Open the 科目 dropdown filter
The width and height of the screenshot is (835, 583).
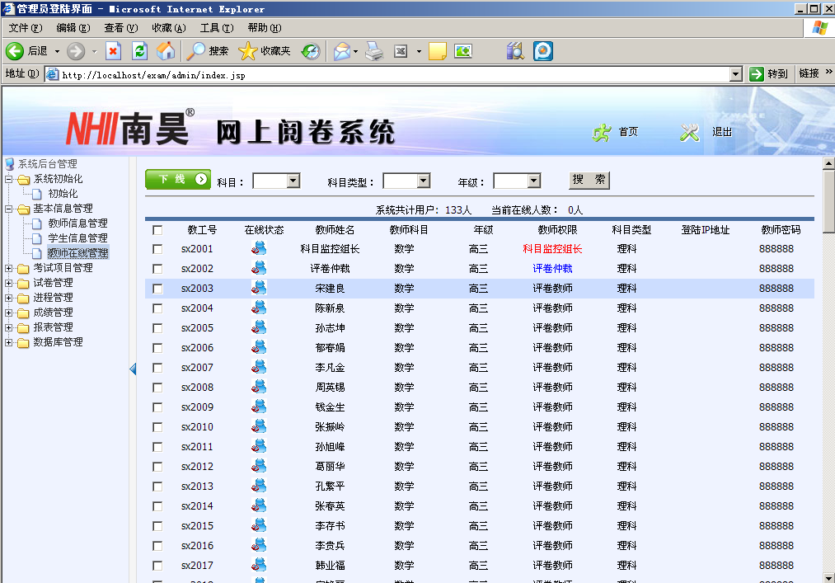pos(276,181)
